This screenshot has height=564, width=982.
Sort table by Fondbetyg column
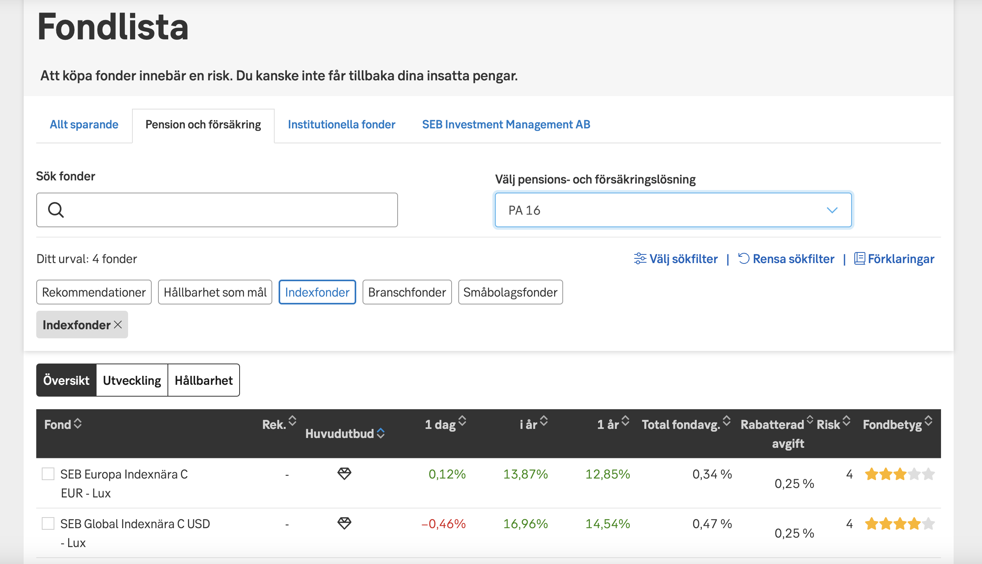coord(928,421)
